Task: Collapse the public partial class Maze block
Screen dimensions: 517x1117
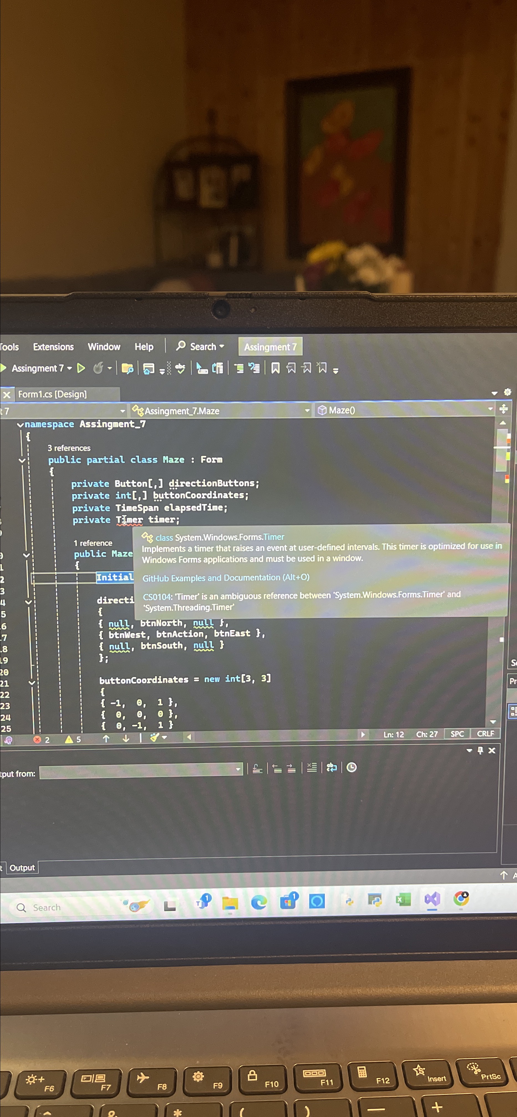Action: coord(22,460)
